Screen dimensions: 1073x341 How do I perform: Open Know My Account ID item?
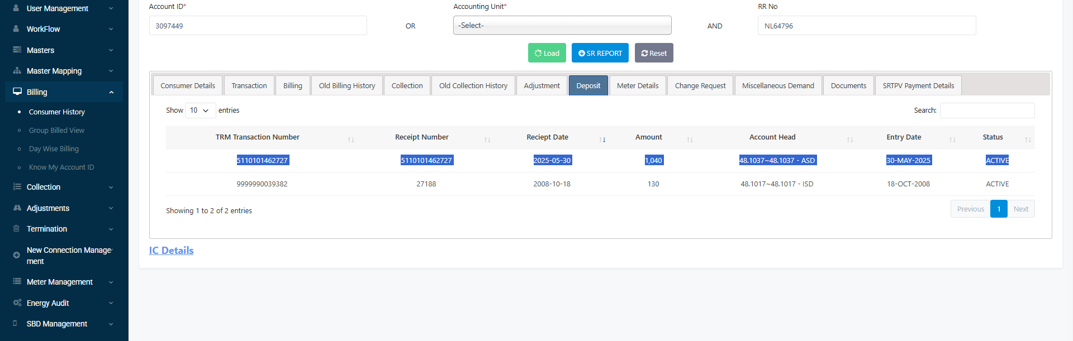pos(61,167)
